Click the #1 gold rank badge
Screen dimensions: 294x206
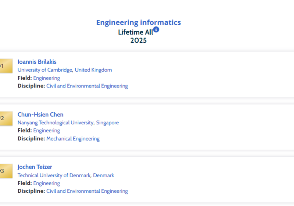[6, 66]
